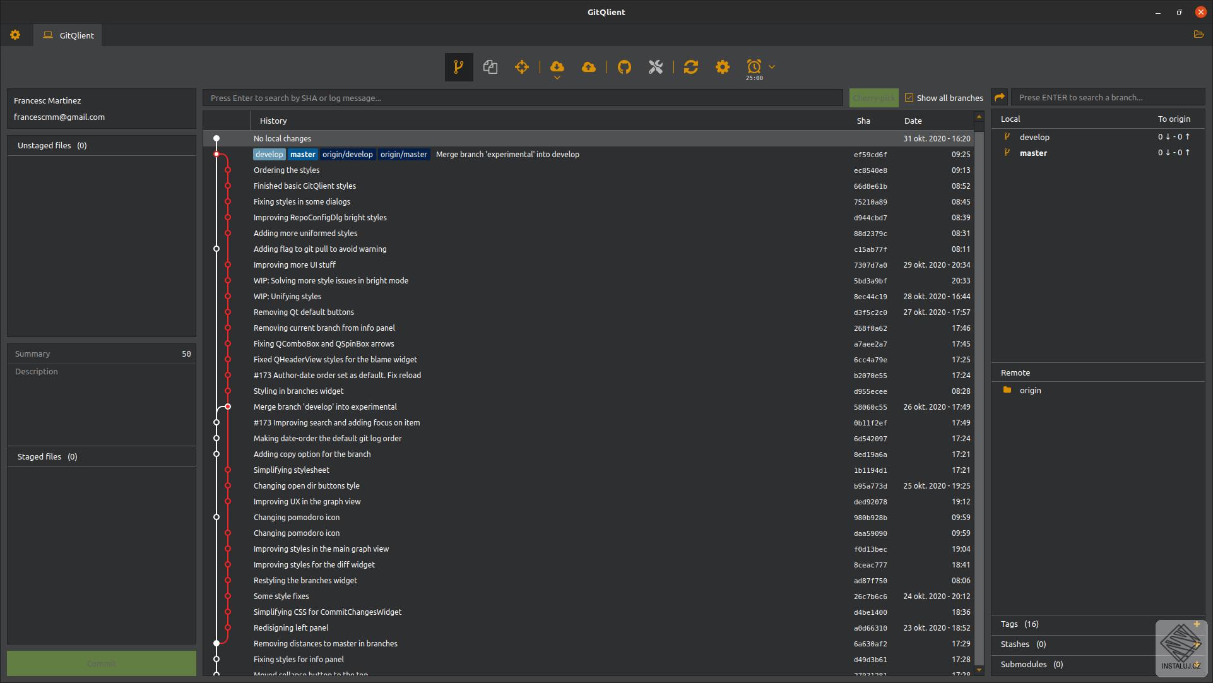Select the master label on the top commit
This screenshot has height=683, width=1213.
pyautogui.click(x=303, y=154)
